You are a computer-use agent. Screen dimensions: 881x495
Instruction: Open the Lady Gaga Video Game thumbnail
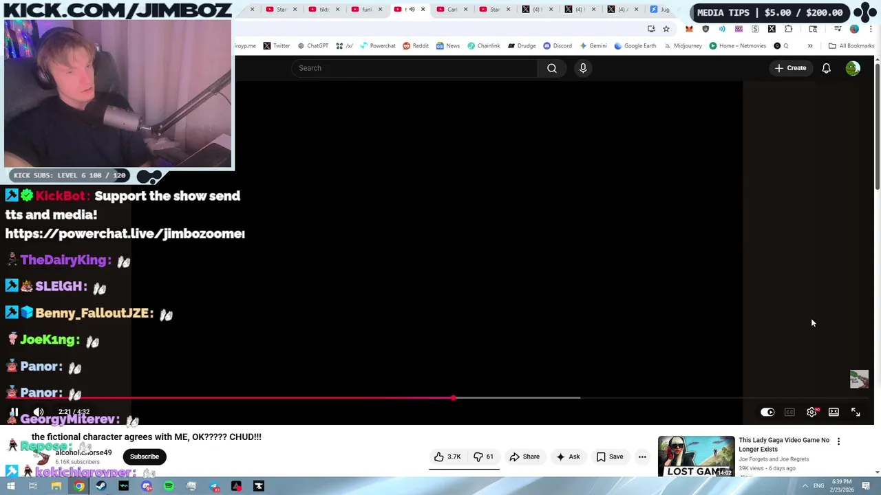(x=696, y=456)
